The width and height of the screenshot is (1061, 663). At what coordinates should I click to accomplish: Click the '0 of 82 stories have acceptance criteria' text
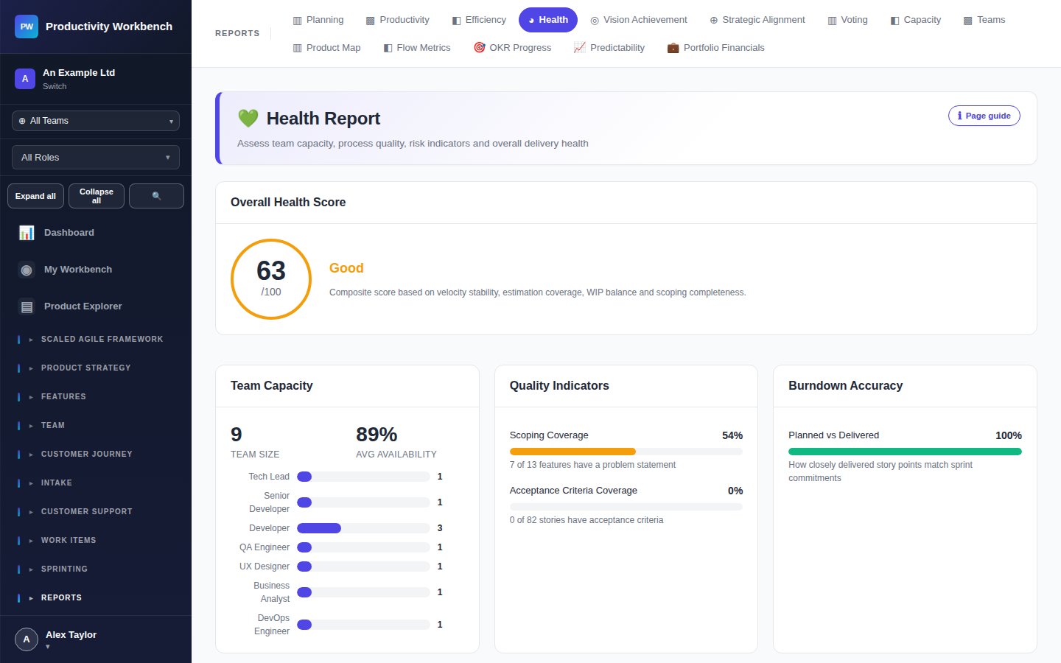pyautogui.click(x=586, y=520)
